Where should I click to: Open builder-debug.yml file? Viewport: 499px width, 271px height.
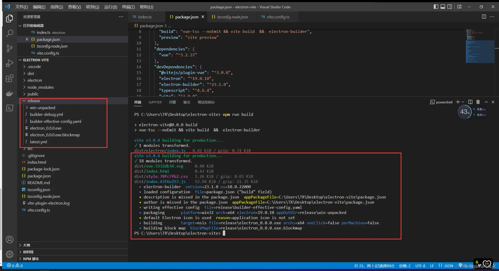46,115
